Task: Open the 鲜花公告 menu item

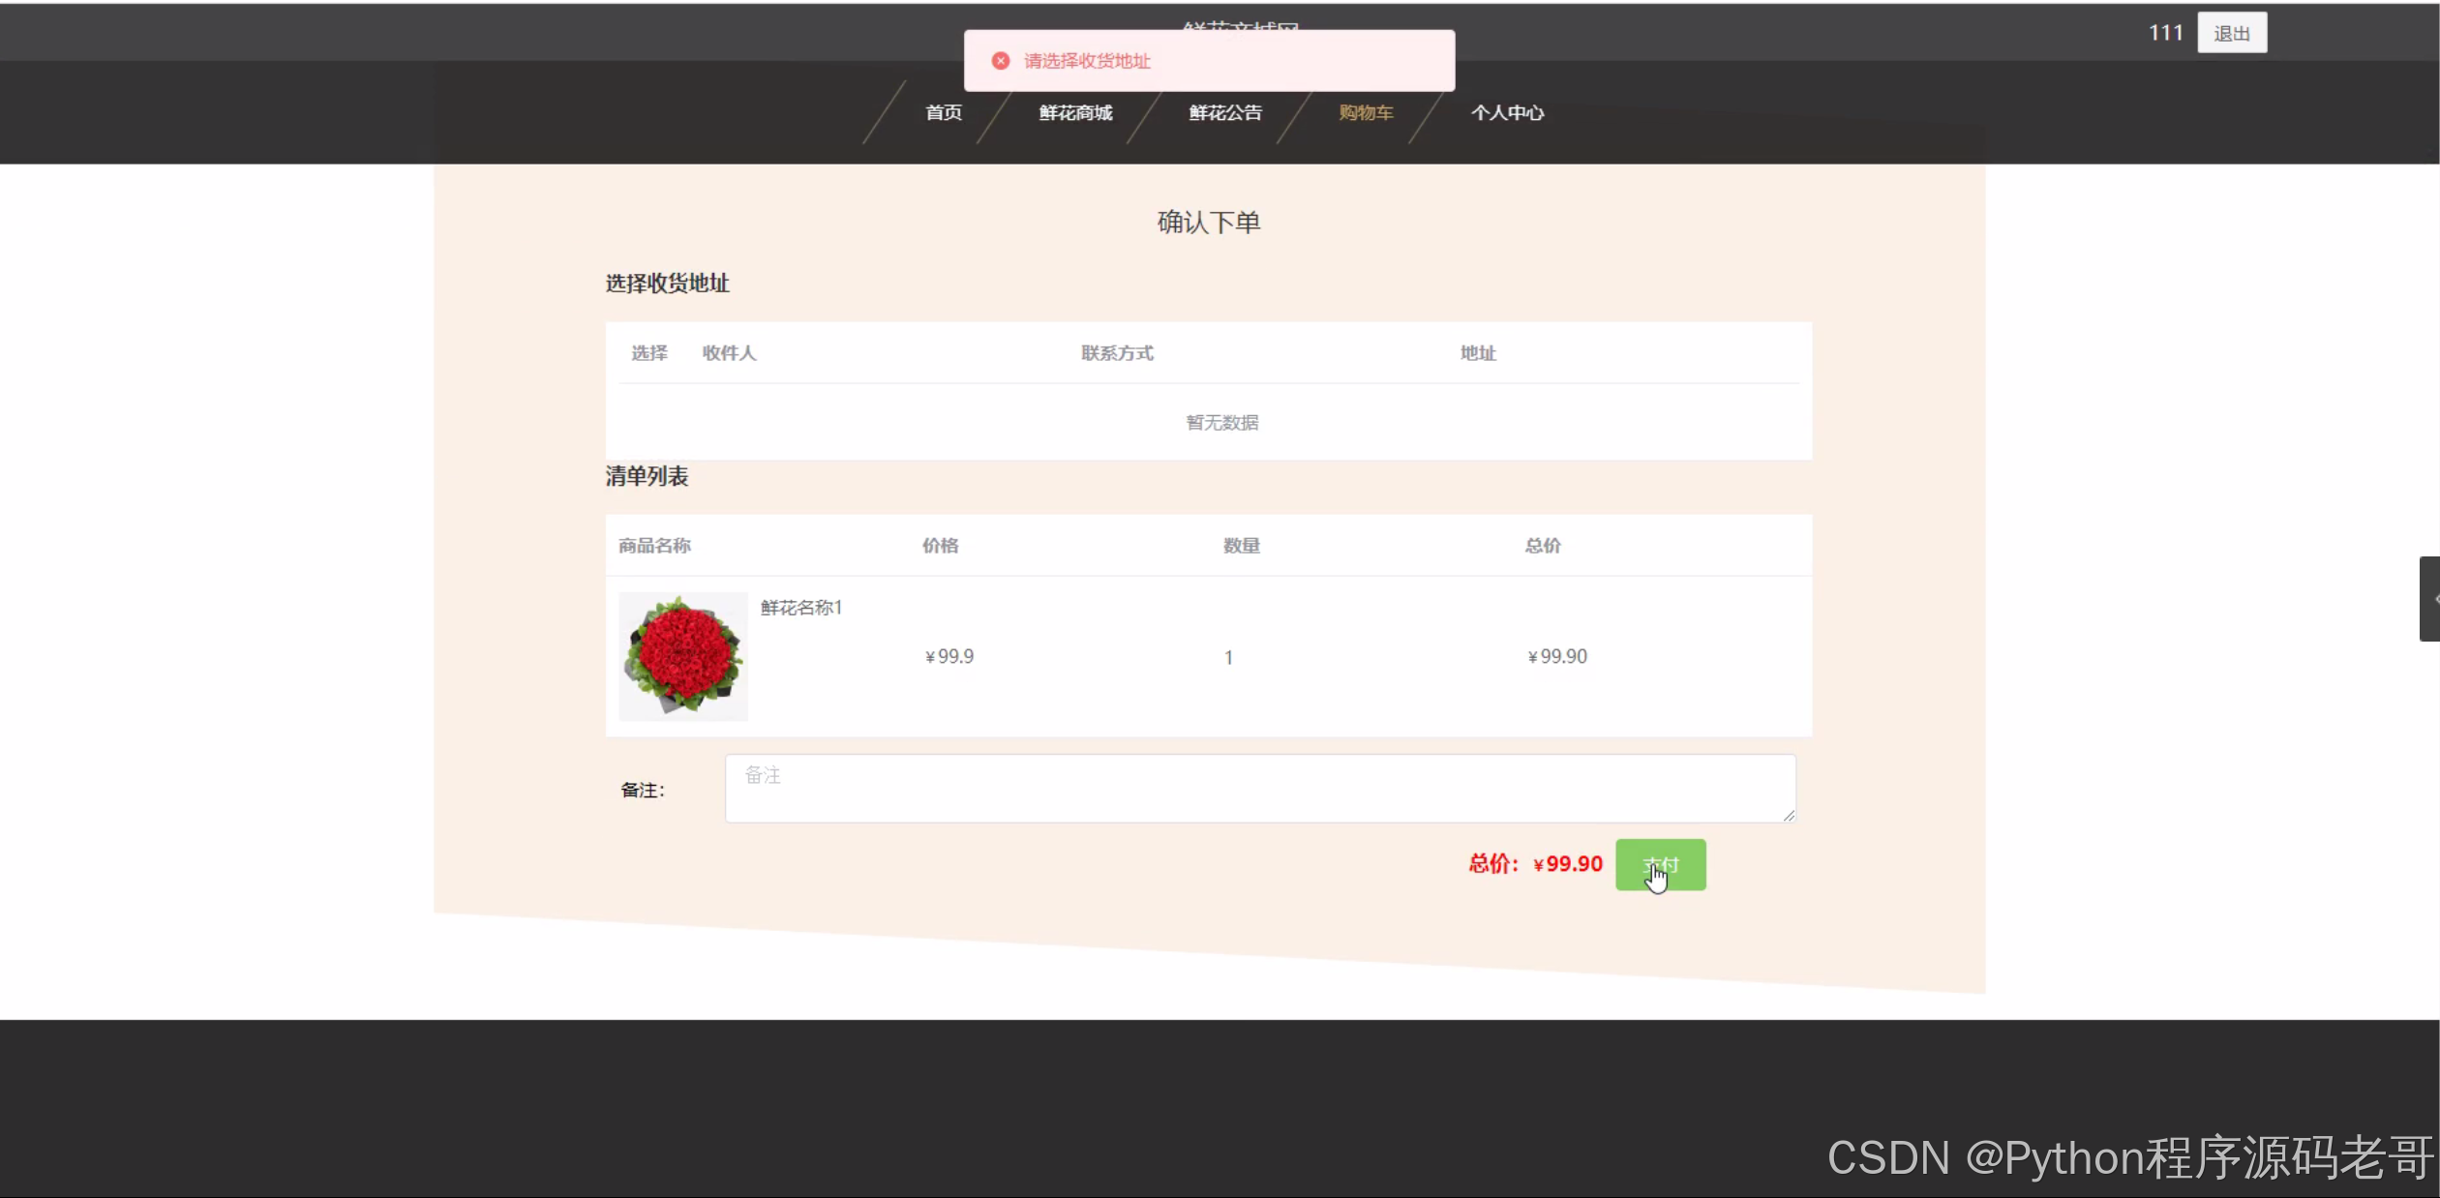Action: click(1225, 113)
